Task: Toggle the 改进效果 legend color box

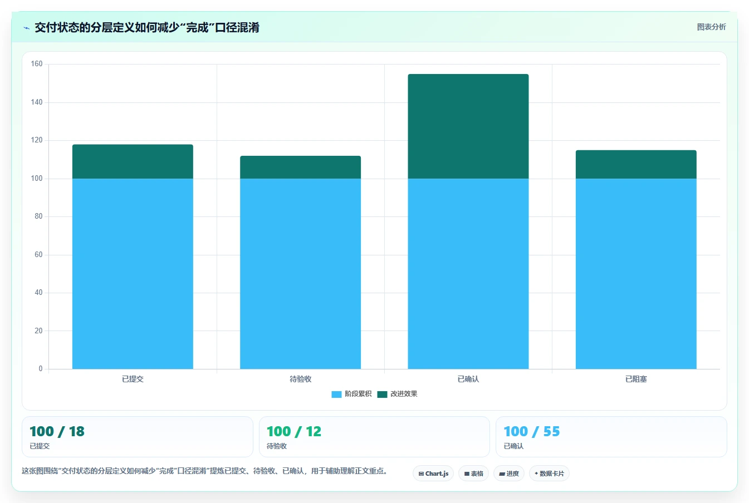Action: tap(382, 394)
